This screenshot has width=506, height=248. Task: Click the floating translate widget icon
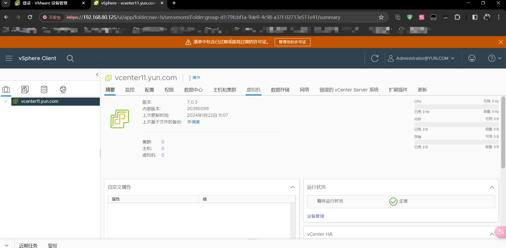pyautogui.click(x=500, y=232)
